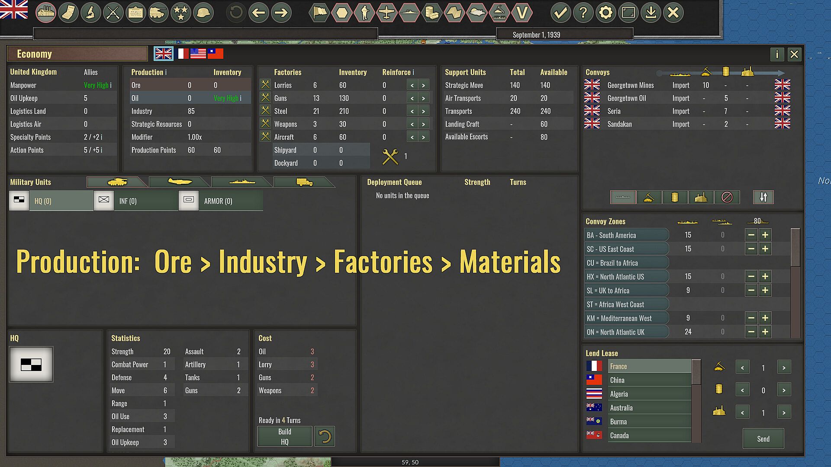Click the three stars toolbar icon

pos(180,13)
